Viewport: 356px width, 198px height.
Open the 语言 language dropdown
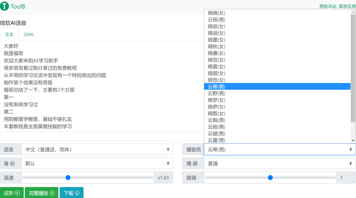[97, 149]
